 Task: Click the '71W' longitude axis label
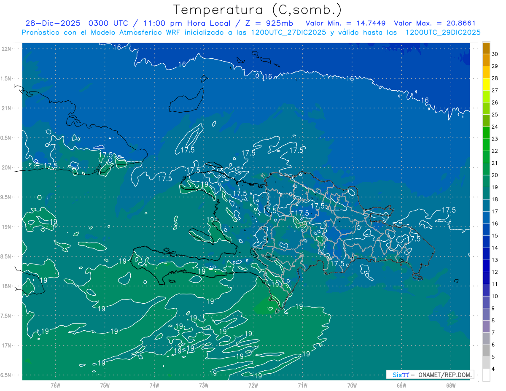point(302,386)
